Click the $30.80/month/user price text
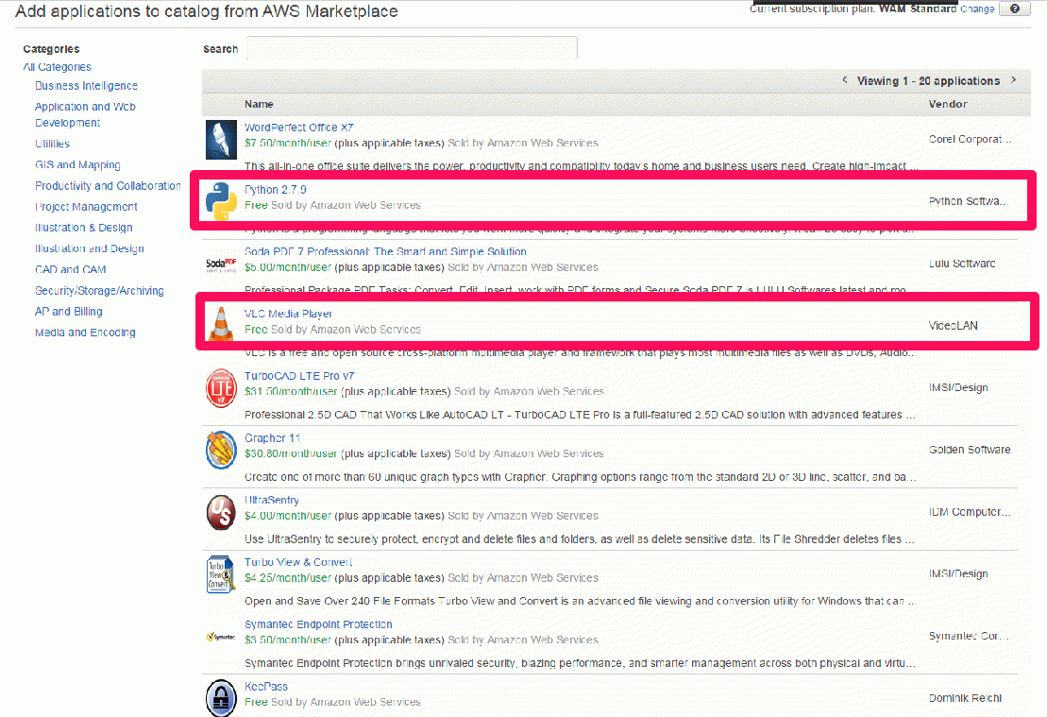The height and width of the screenshot is (717, 1047). (291, 453)
